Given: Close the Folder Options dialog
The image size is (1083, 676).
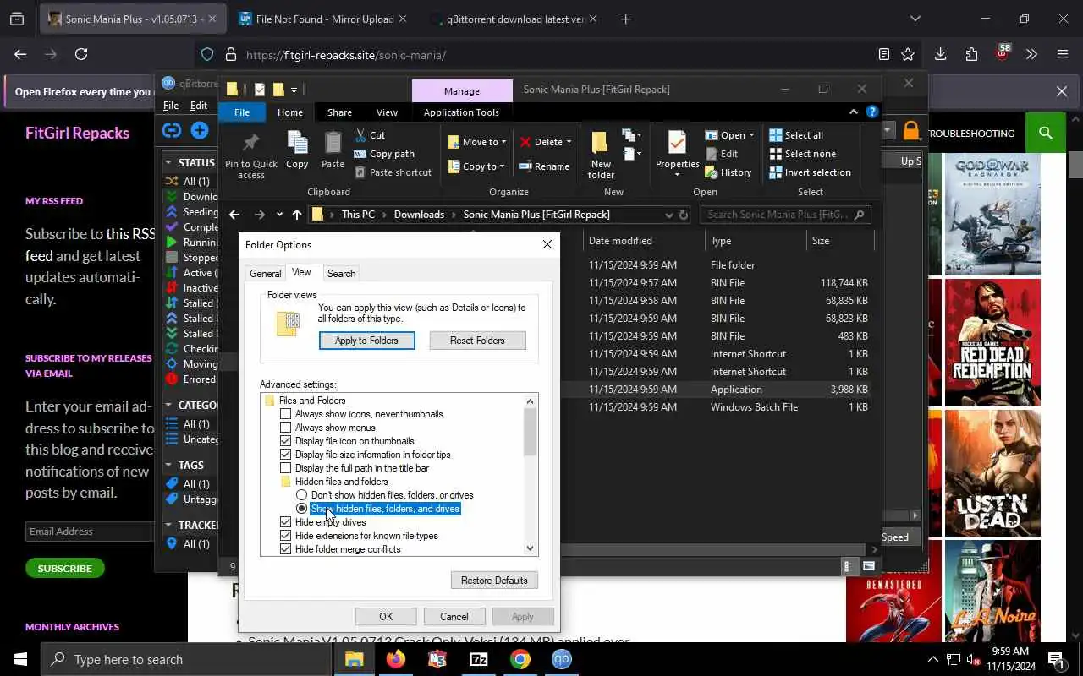Looking at the screenshot, I should click(547, 244).
